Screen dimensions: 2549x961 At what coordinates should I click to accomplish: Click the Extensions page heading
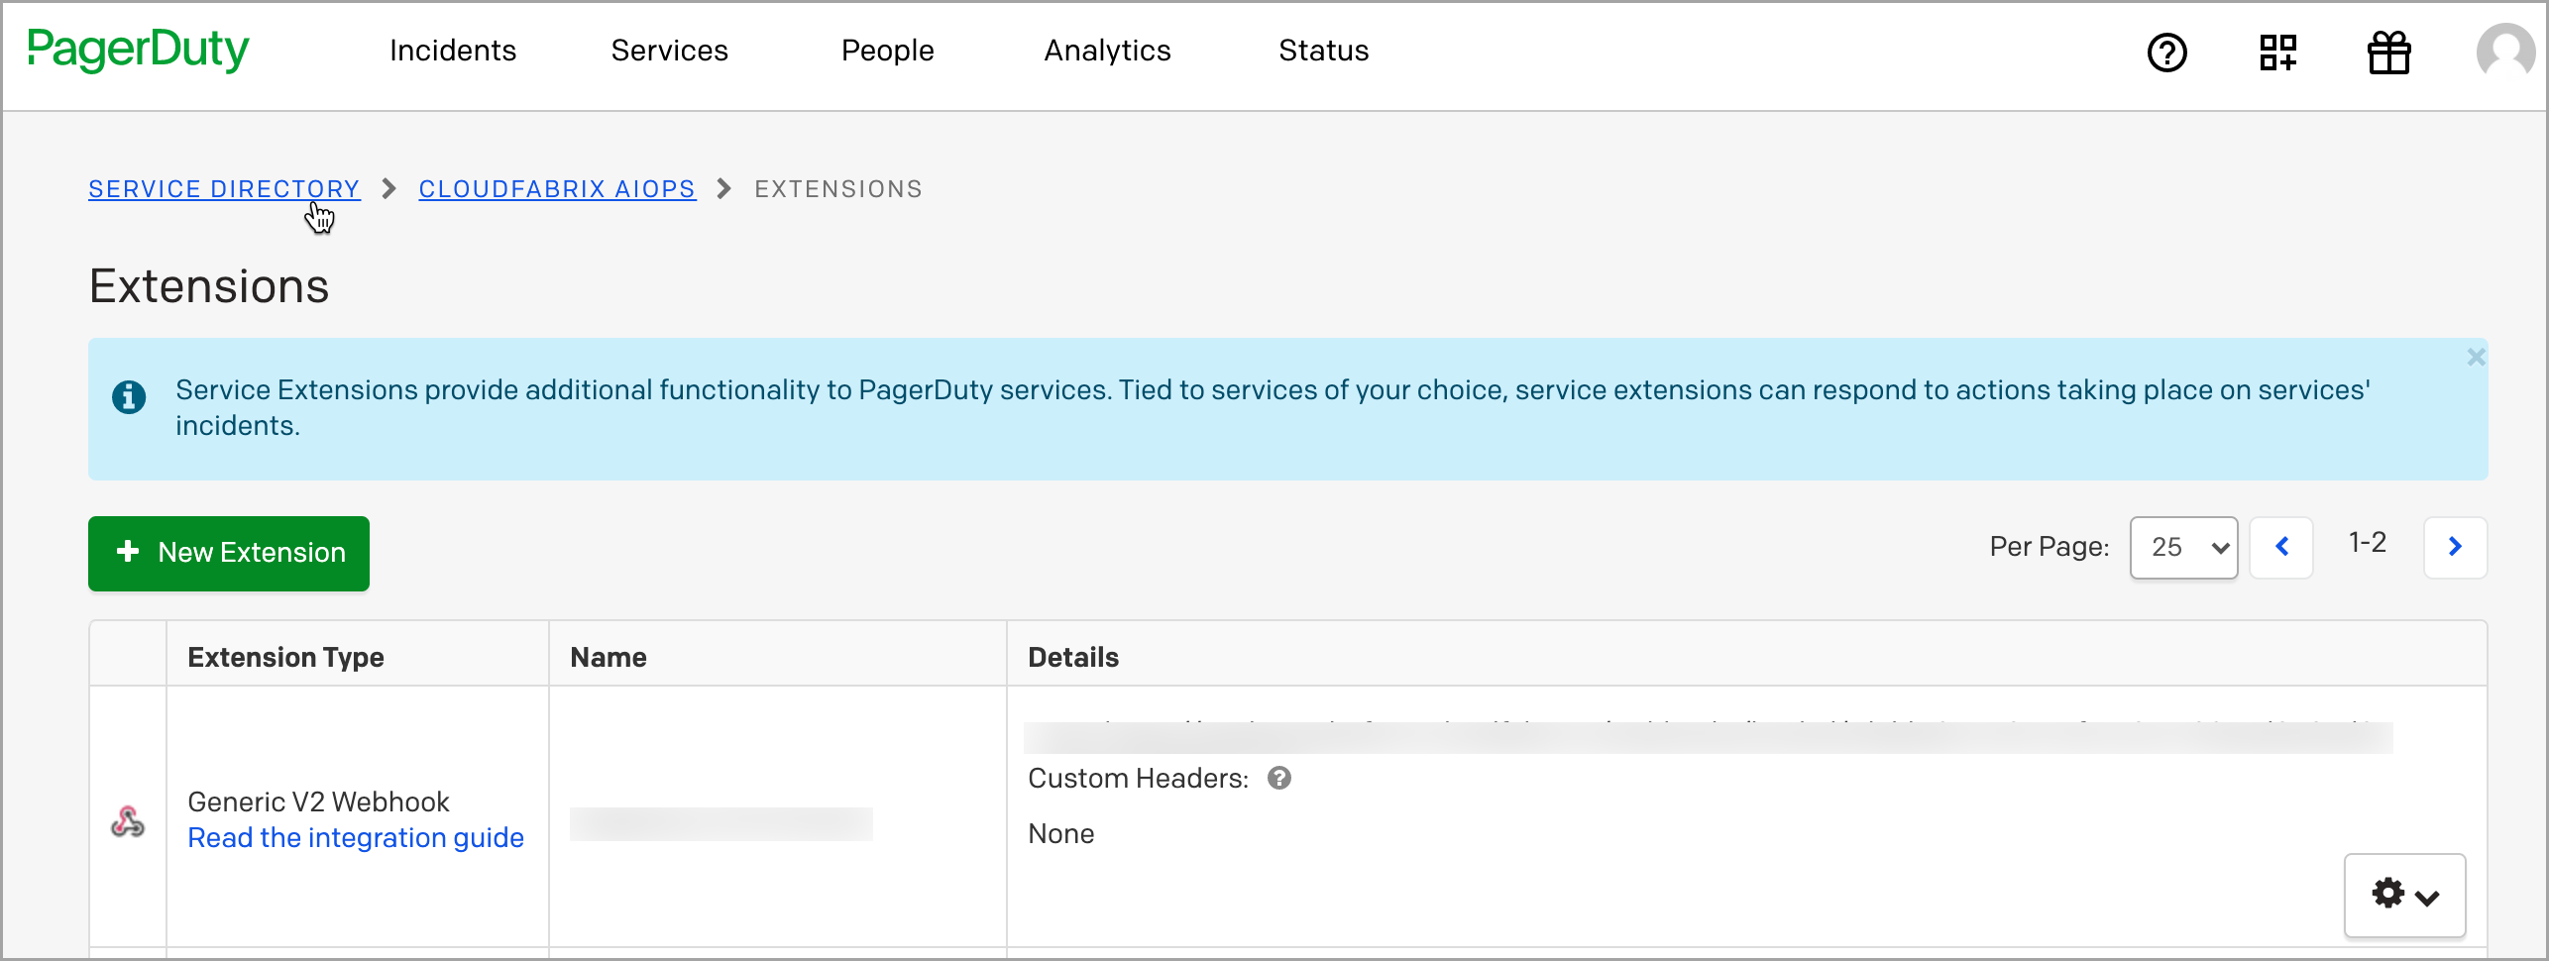click(x=209, y=286)
